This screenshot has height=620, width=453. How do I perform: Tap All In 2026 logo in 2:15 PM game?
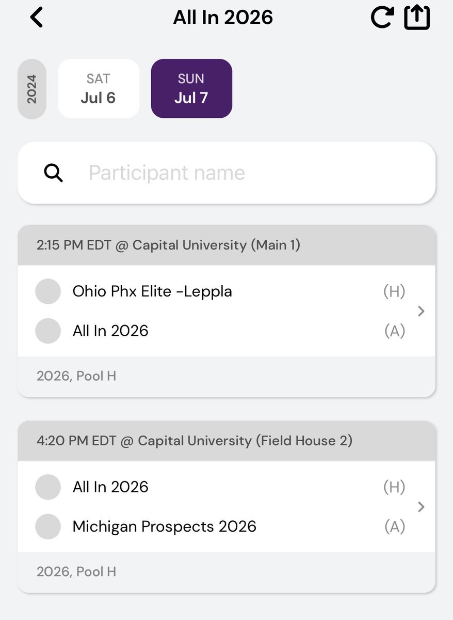point(48,331)
